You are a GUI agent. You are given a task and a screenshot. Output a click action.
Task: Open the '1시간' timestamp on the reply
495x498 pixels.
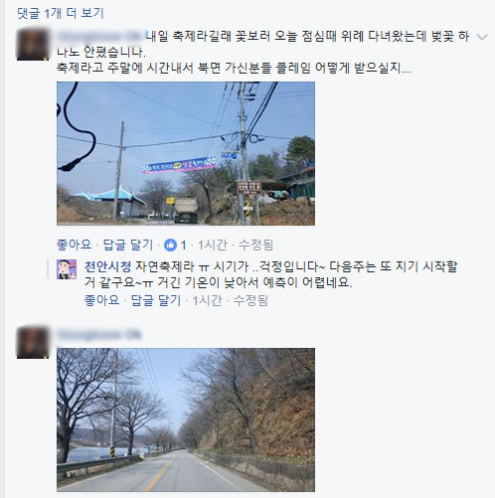click(x=207, y=300)
